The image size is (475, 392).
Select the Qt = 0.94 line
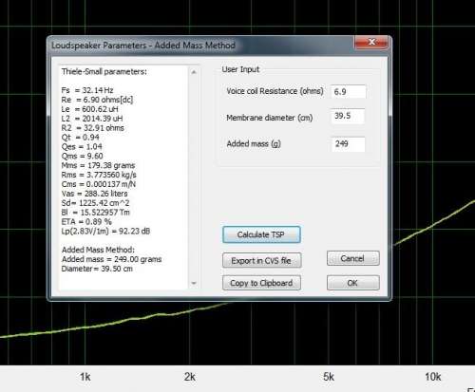click(81, 138)
